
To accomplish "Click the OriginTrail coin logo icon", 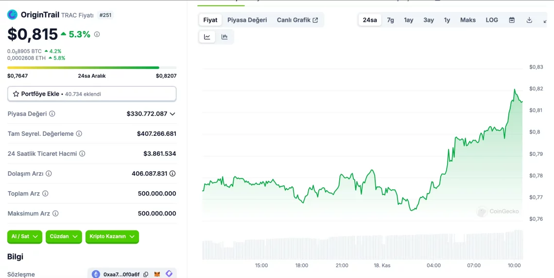I will point(12,15).
